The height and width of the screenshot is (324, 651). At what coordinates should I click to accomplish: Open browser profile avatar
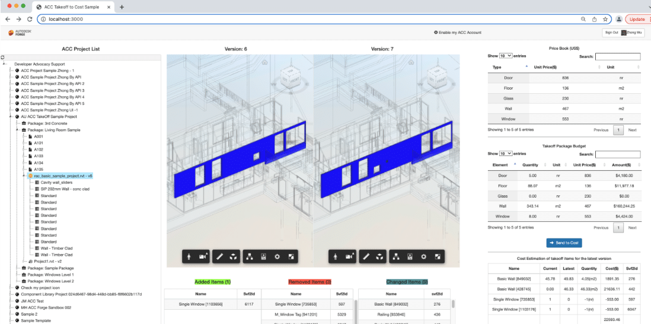point(618,19)
